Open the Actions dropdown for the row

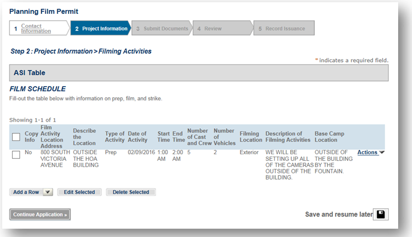click(370, 152)
